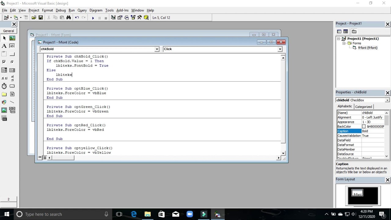Click the Caption property value field Bold
This screenshot has height=220, width=391.
point(373,131)
